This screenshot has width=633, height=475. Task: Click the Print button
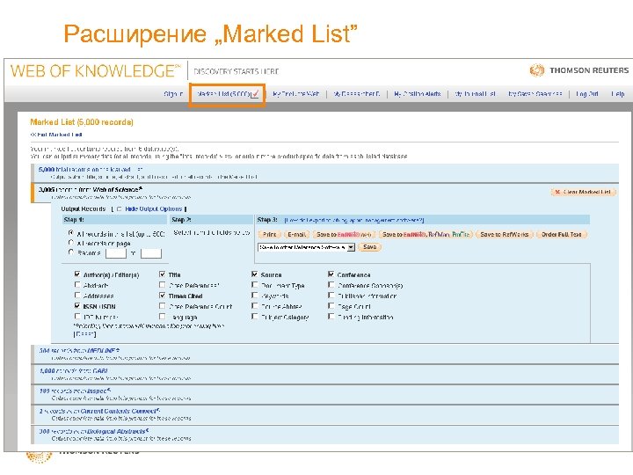tap(269, 234)
